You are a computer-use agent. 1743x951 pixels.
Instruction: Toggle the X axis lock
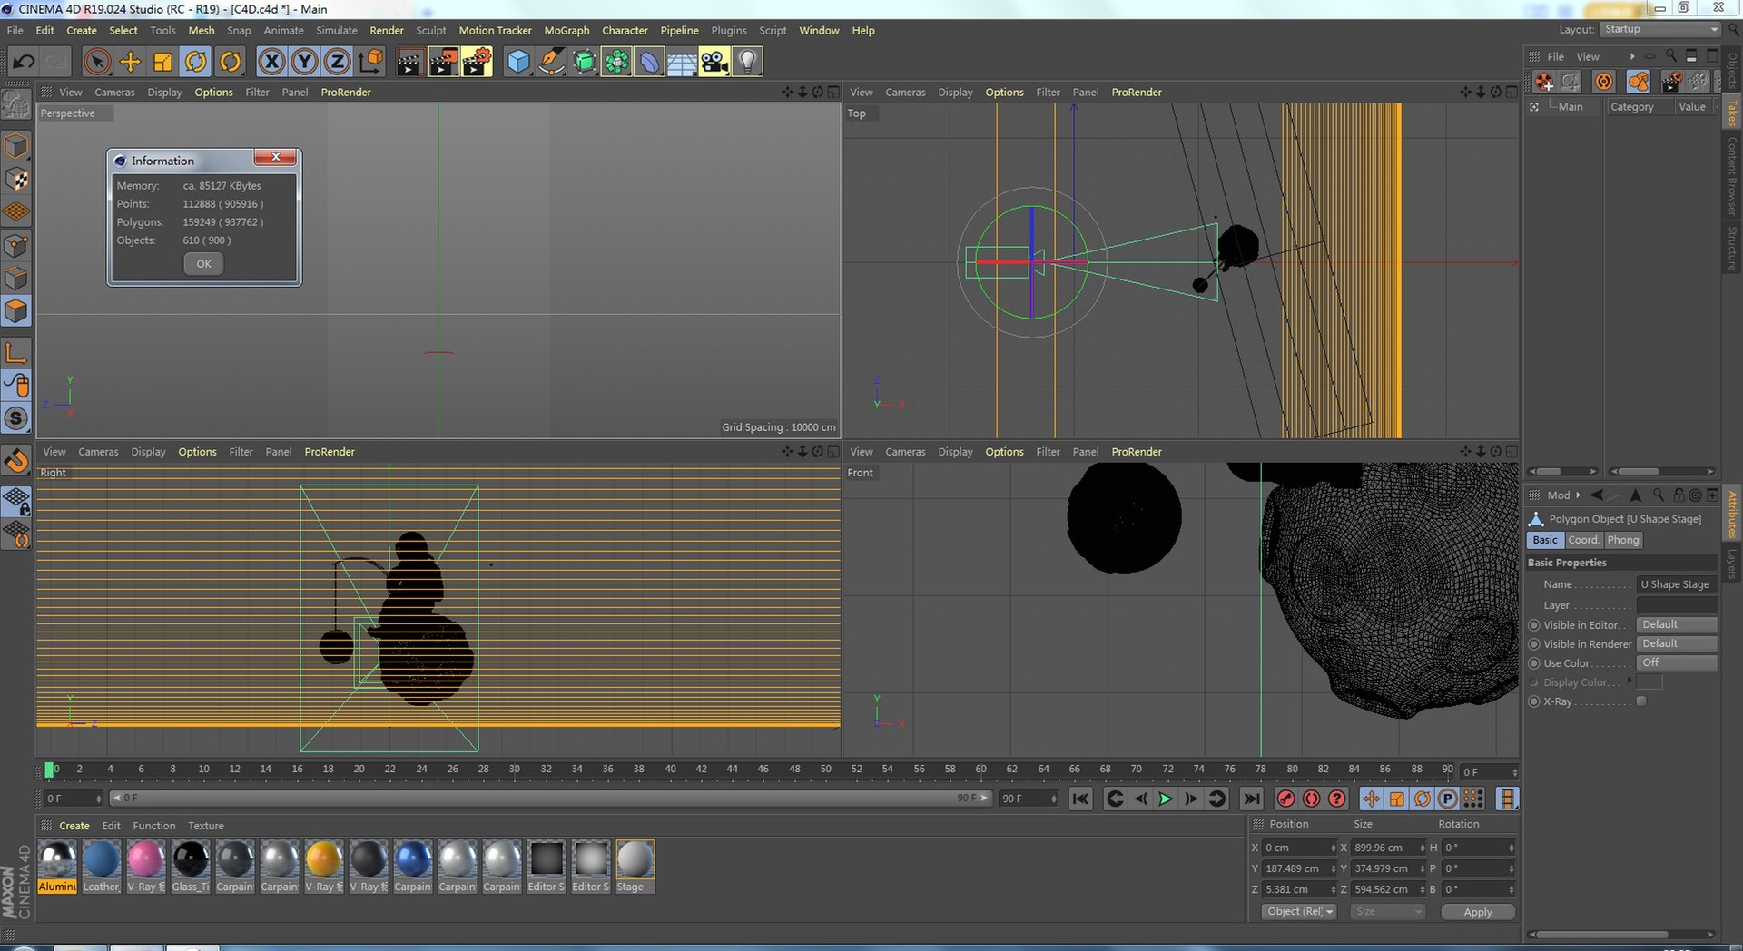tap(271, 62)
